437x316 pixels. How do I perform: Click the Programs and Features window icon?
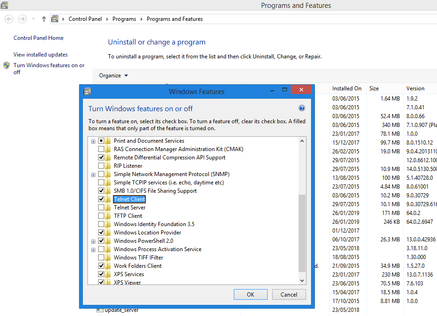[x=5, y=5]
